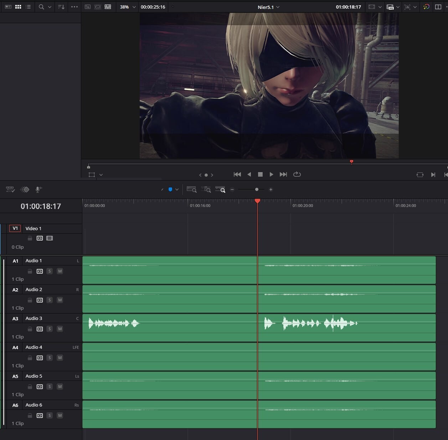
Task: Select the V1 track destination button
Action: [15, 228]
